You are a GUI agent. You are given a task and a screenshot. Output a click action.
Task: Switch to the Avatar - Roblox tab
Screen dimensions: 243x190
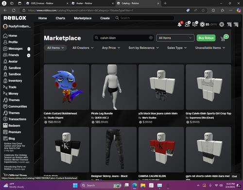pos(92,3)
